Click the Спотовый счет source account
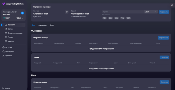Image resolution: width=175 pixels, height=90 pixels. tap(40, 14)
